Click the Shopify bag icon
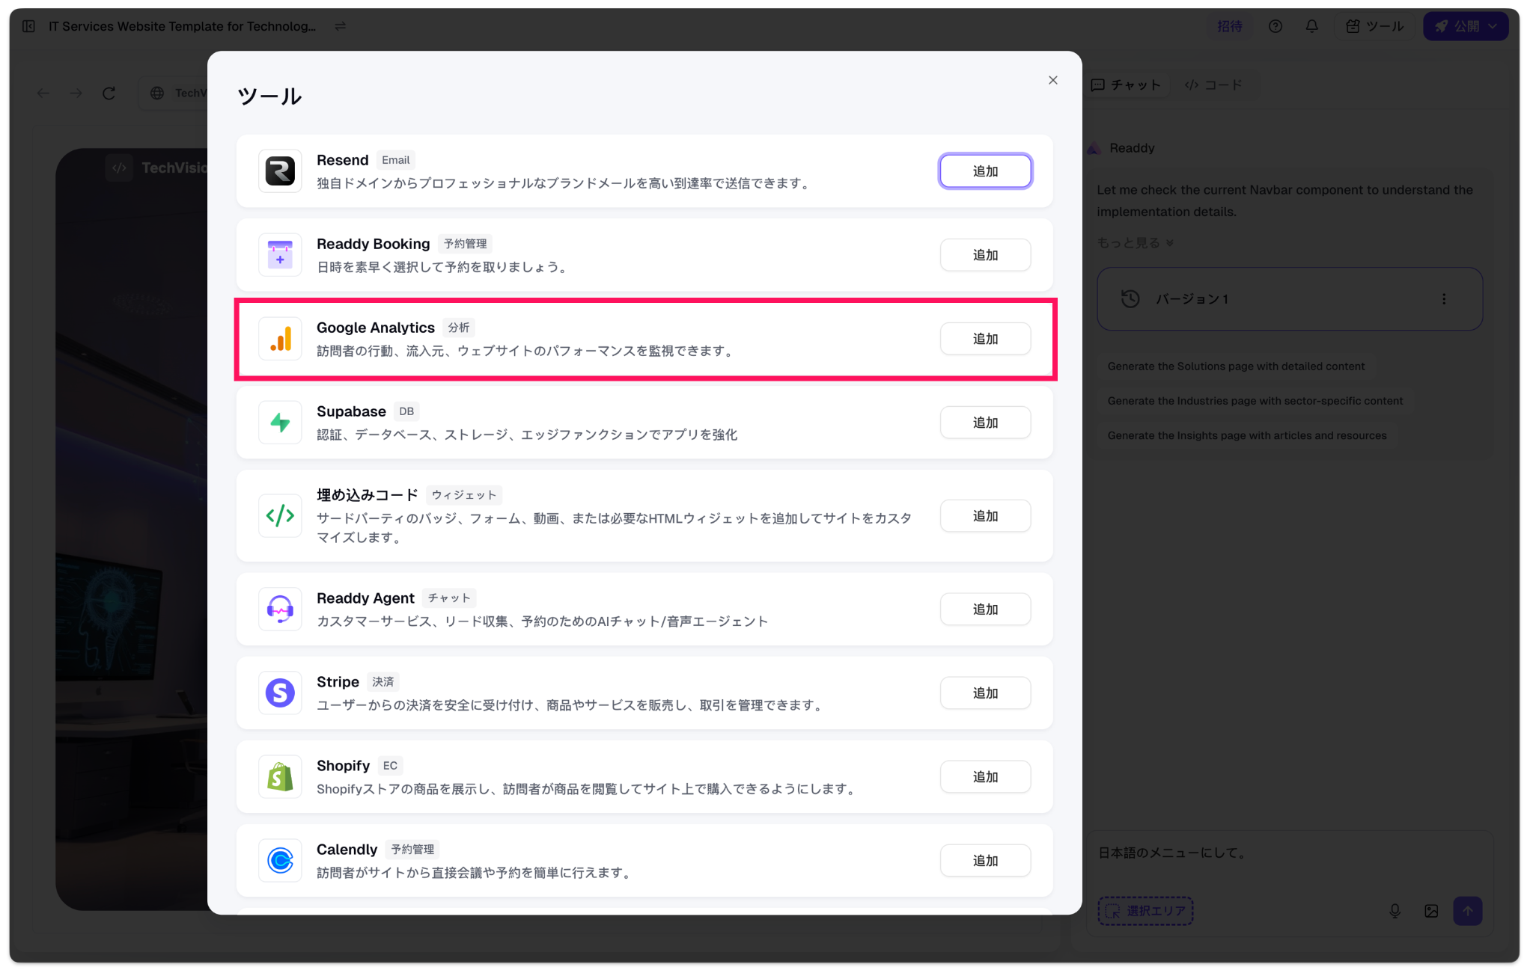Viewport: 1533px width, 976px height. click(x=280, y=777)
